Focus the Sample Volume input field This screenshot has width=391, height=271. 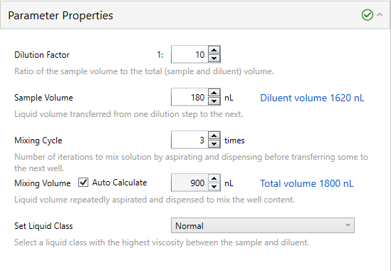pos(189,97)
